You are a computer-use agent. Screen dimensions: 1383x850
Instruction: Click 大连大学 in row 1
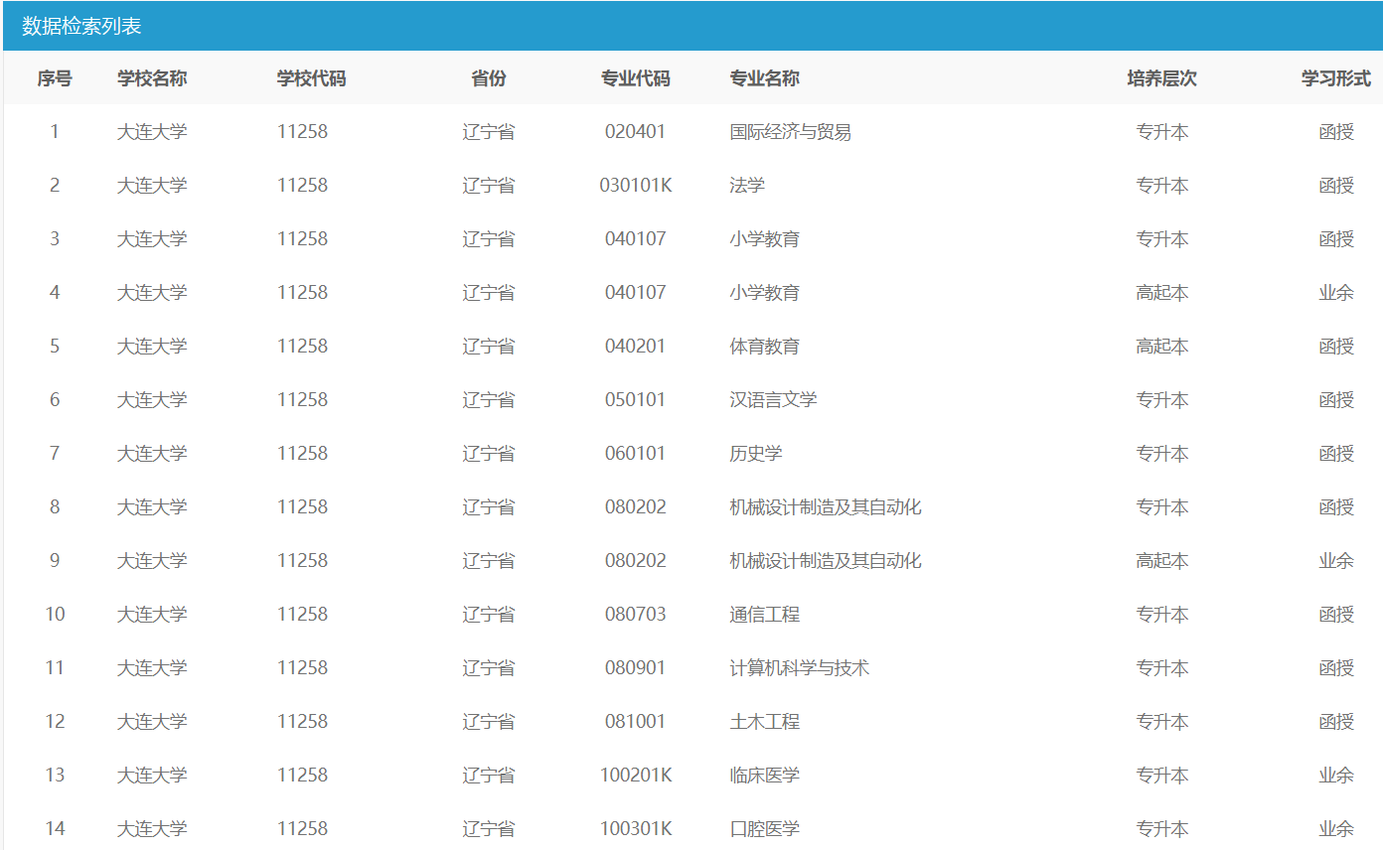point(152,132)
